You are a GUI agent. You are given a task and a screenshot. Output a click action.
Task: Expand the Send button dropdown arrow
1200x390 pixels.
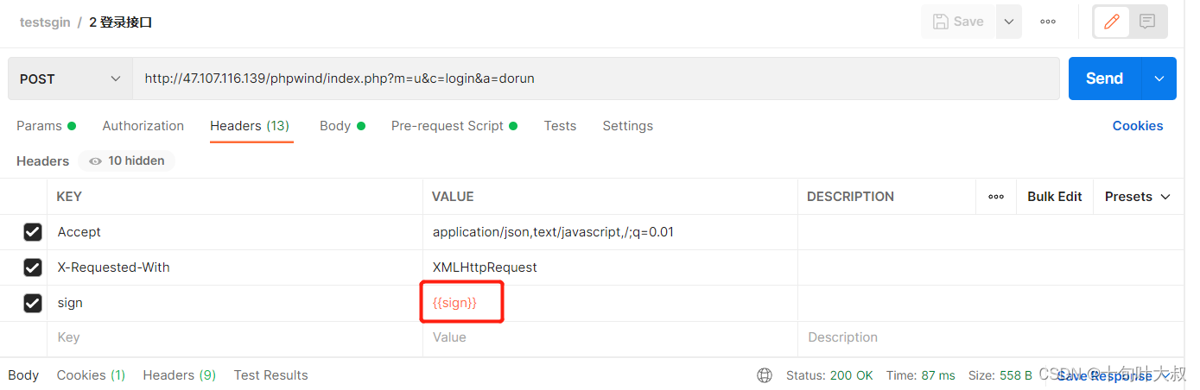1159,79
